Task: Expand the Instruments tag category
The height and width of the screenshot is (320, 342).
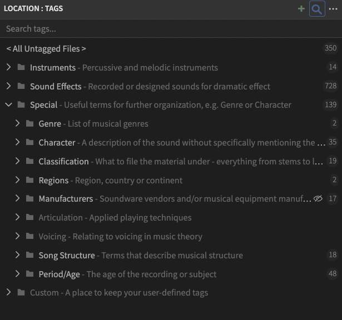Action: (8, 68)
